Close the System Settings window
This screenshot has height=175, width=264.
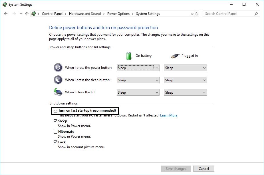coord(257,4)
